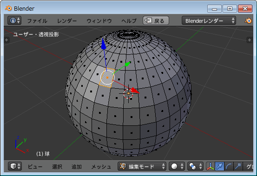Click the green Y-axis manipulator arrow
Screen dimensions: 257x176
click(127, 64)
